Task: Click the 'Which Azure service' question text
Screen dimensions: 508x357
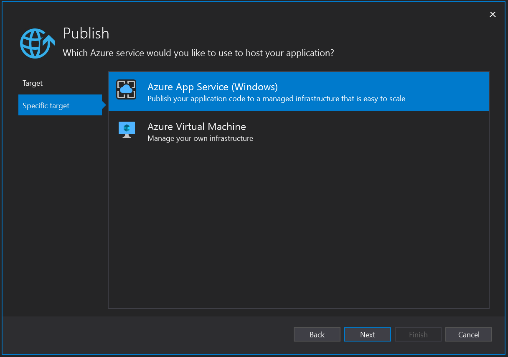Action: (x=198, y=53)
